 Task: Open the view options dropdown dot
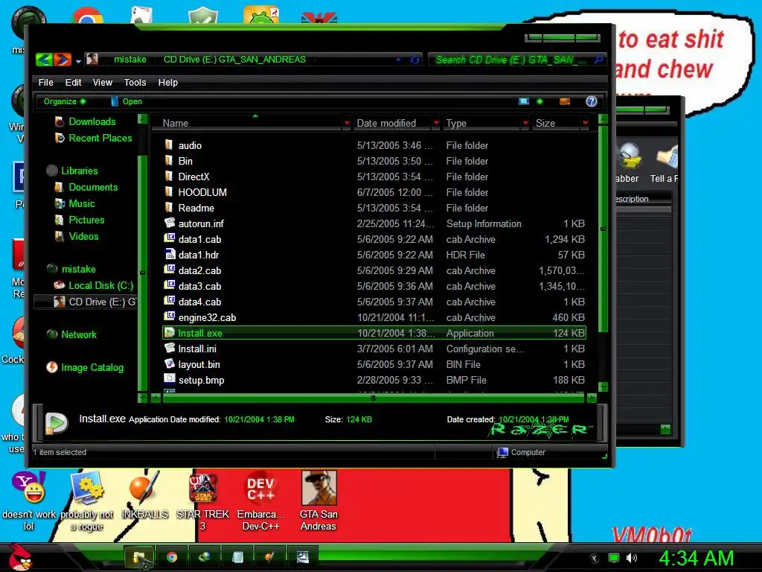(x=540, y=101)
